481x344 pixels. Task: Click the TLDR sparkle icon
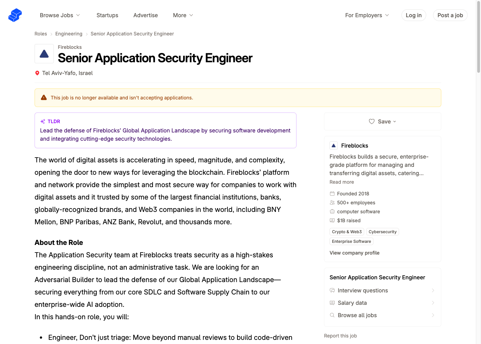click(43, 121)
